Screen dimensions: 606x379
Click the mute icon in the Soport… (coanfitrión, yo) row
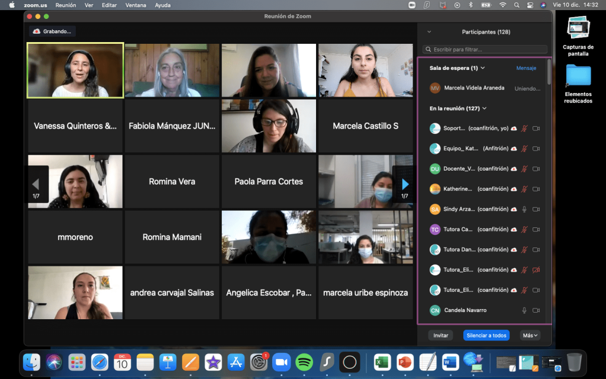[x=524, y=129]
